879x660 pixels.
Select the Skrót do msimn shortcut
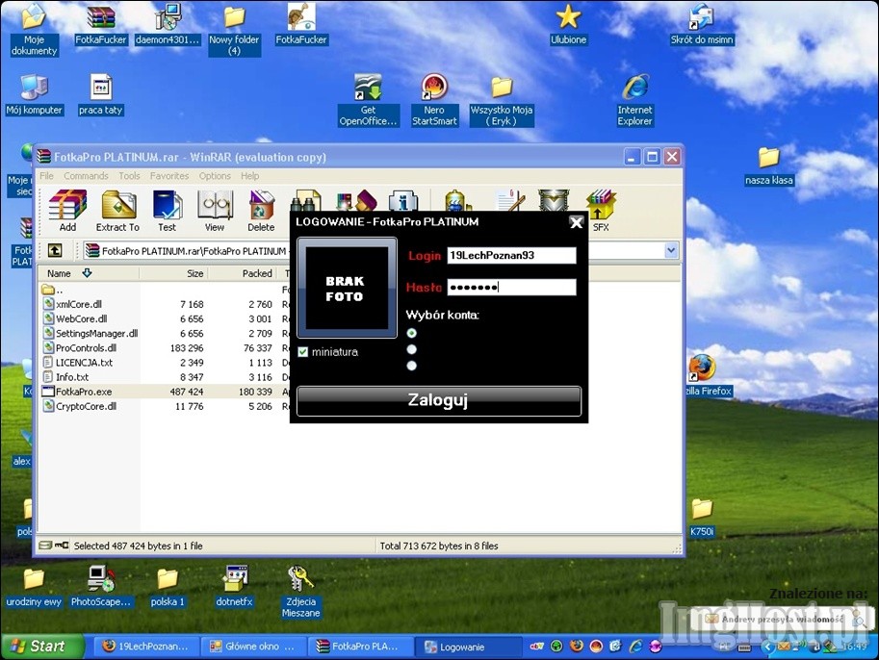pos(702,24)
